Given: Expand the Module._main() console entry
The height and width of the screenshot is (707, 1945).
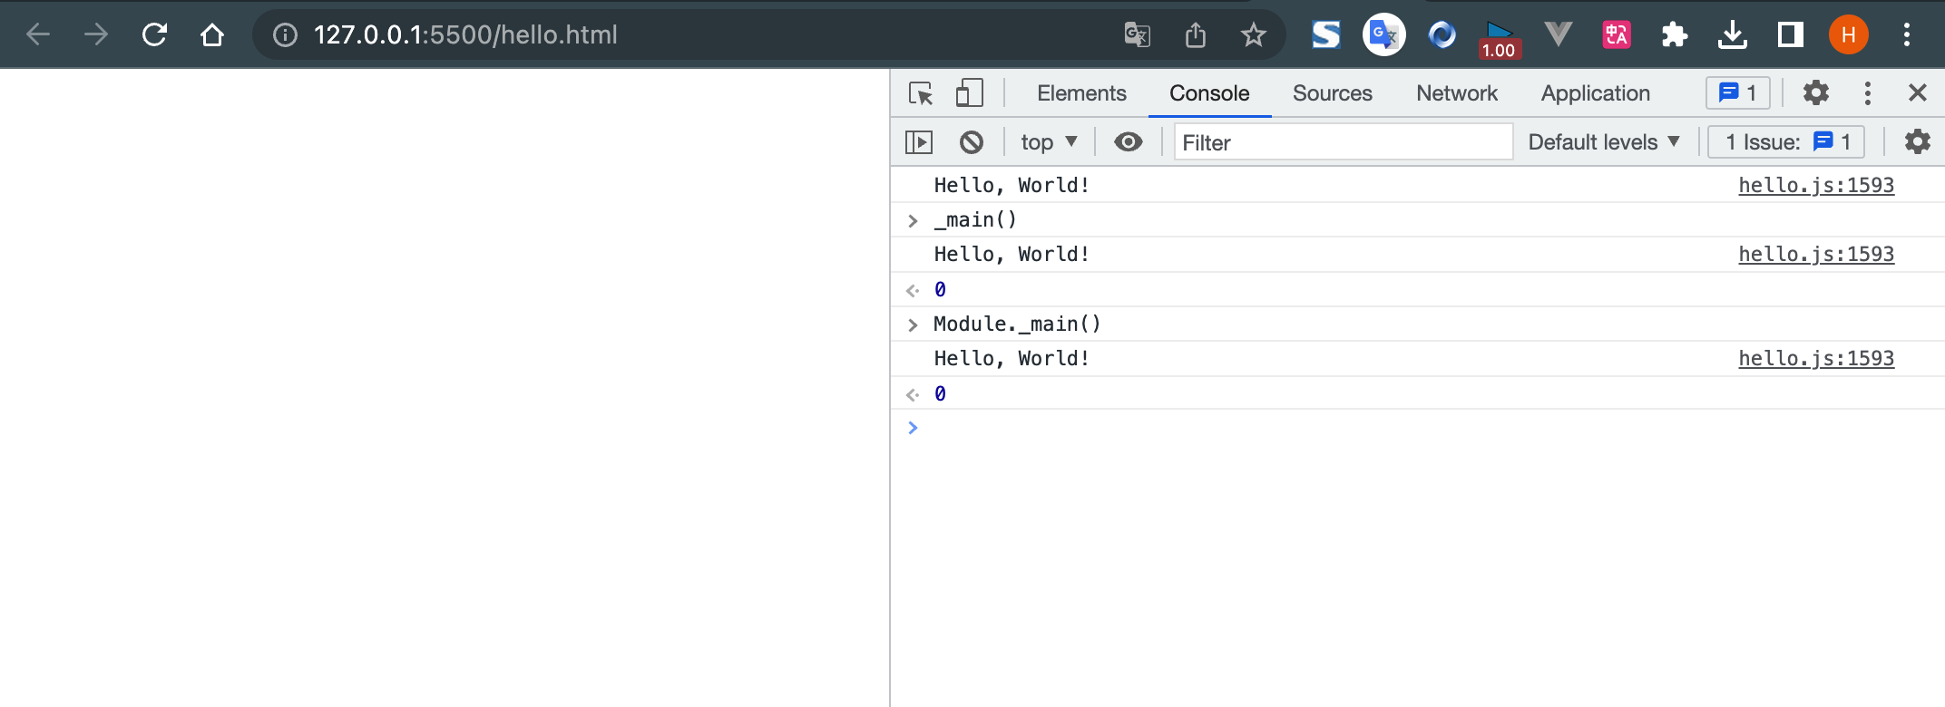Looking at the screenshot, I should pos(914,324).
